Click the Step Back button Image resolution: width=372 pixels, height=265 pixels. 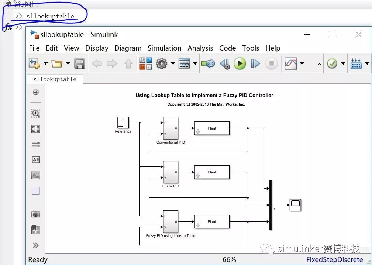(x=225, y=63)
